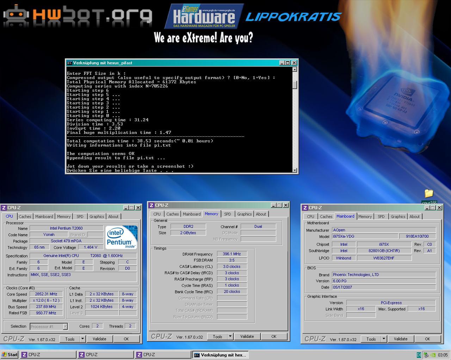The height and width of the screenshot is (360, 451).
Task: Click the Multiplier value x 12.0 ( 6 - 12 )
Action: 46,300
